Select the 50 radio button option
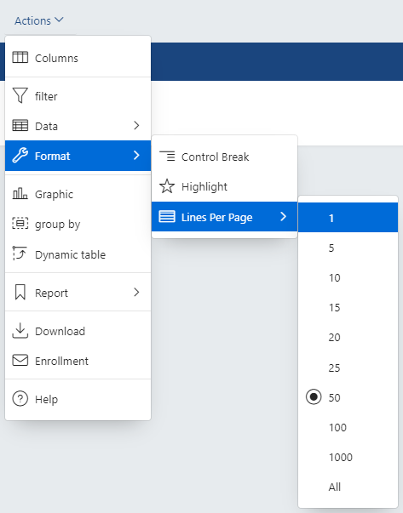This screenshot has height=513, width=403. pos(314,396)
